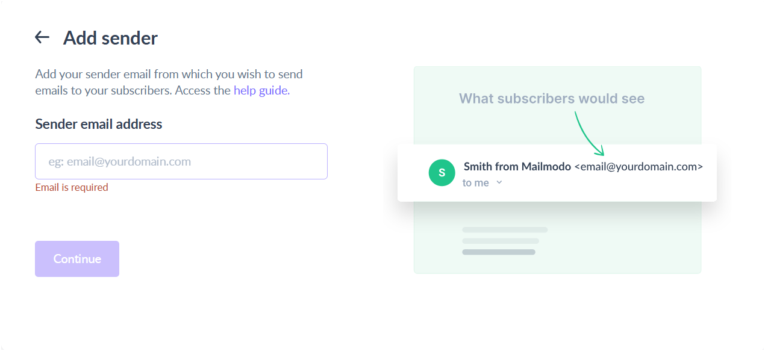Click "What subscribers would see" caption
765x351 pixels.
click(551, 99)
